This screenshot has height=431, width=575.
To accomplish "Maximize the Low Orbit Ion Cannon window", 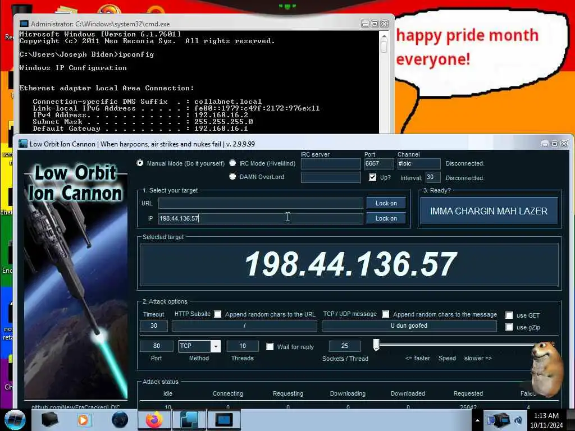I will pos(554,144).
